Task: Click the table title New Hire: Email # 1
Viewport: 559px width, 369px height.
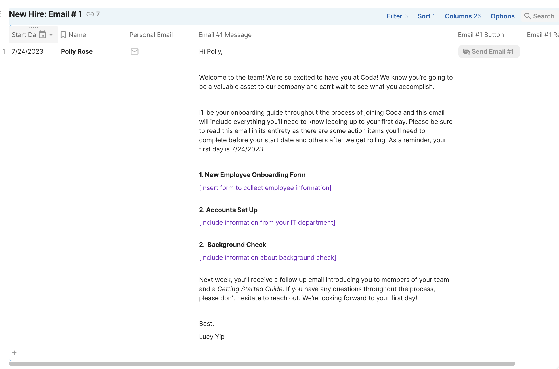Action: pos(46,14)
